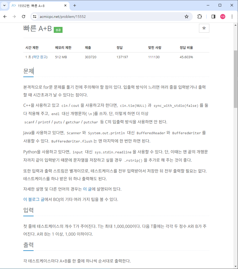This screenshot has height=269, width=238.
Task: Open the tab search dropdown chevron
Action: [4, 5]
